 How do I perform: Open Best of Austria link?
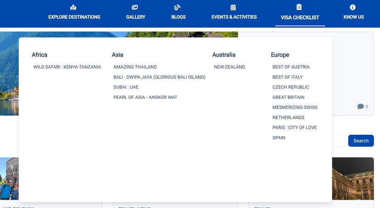click(291, 67)
